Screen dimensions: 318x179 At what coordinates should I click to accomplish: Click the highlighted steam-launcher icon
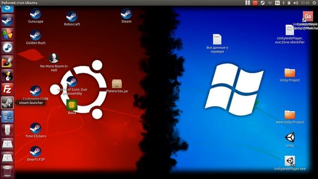pos(7,103)
